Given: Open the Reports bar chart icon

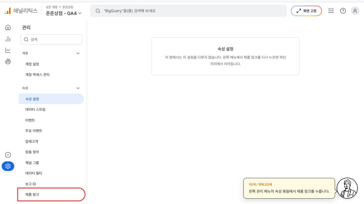Looking at the screenshot, I should 8,39.
